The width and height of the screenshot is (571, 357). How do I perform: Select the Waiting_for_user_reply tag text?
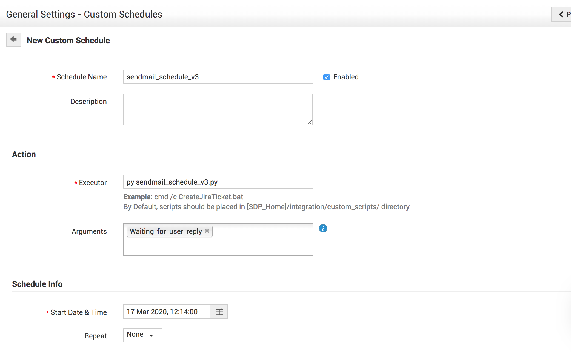(166, 231)
